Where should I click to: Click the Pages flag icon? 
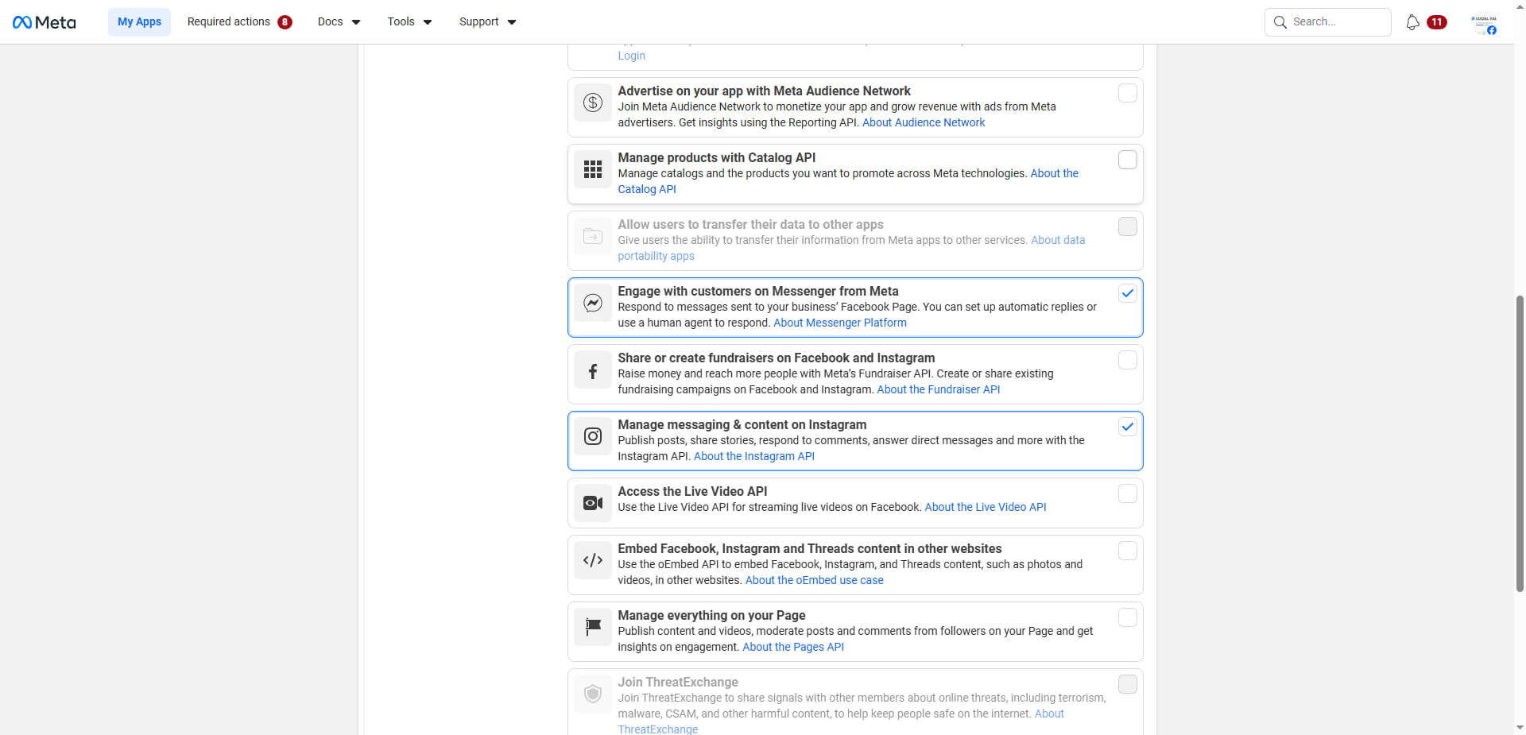click(x=592, y=627)
